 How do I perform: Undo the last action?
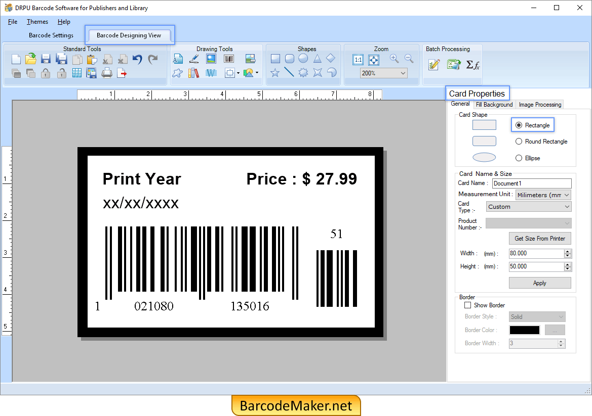[137, 59]
